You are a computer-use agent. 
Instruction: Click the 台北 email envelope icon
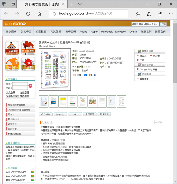[x=32, y=172]
